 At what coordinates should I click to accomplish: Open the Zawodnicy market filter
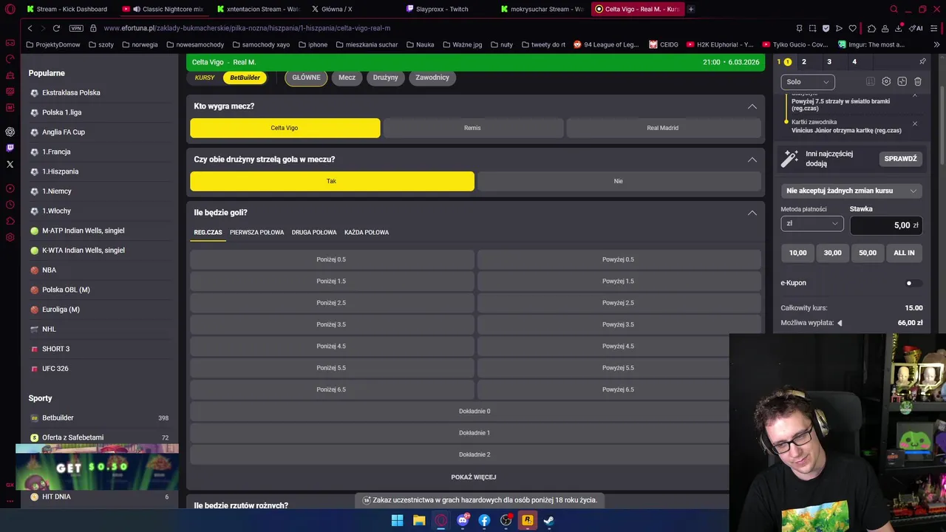pyautogui.click(x=432, y=78)
